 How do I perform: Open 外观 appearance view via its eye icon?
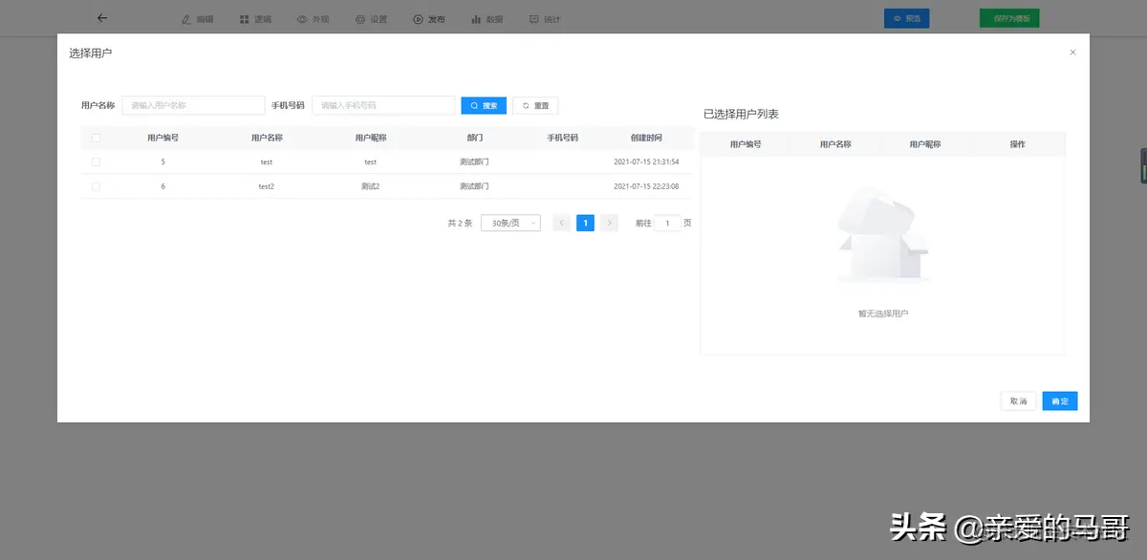pos(301,18)
